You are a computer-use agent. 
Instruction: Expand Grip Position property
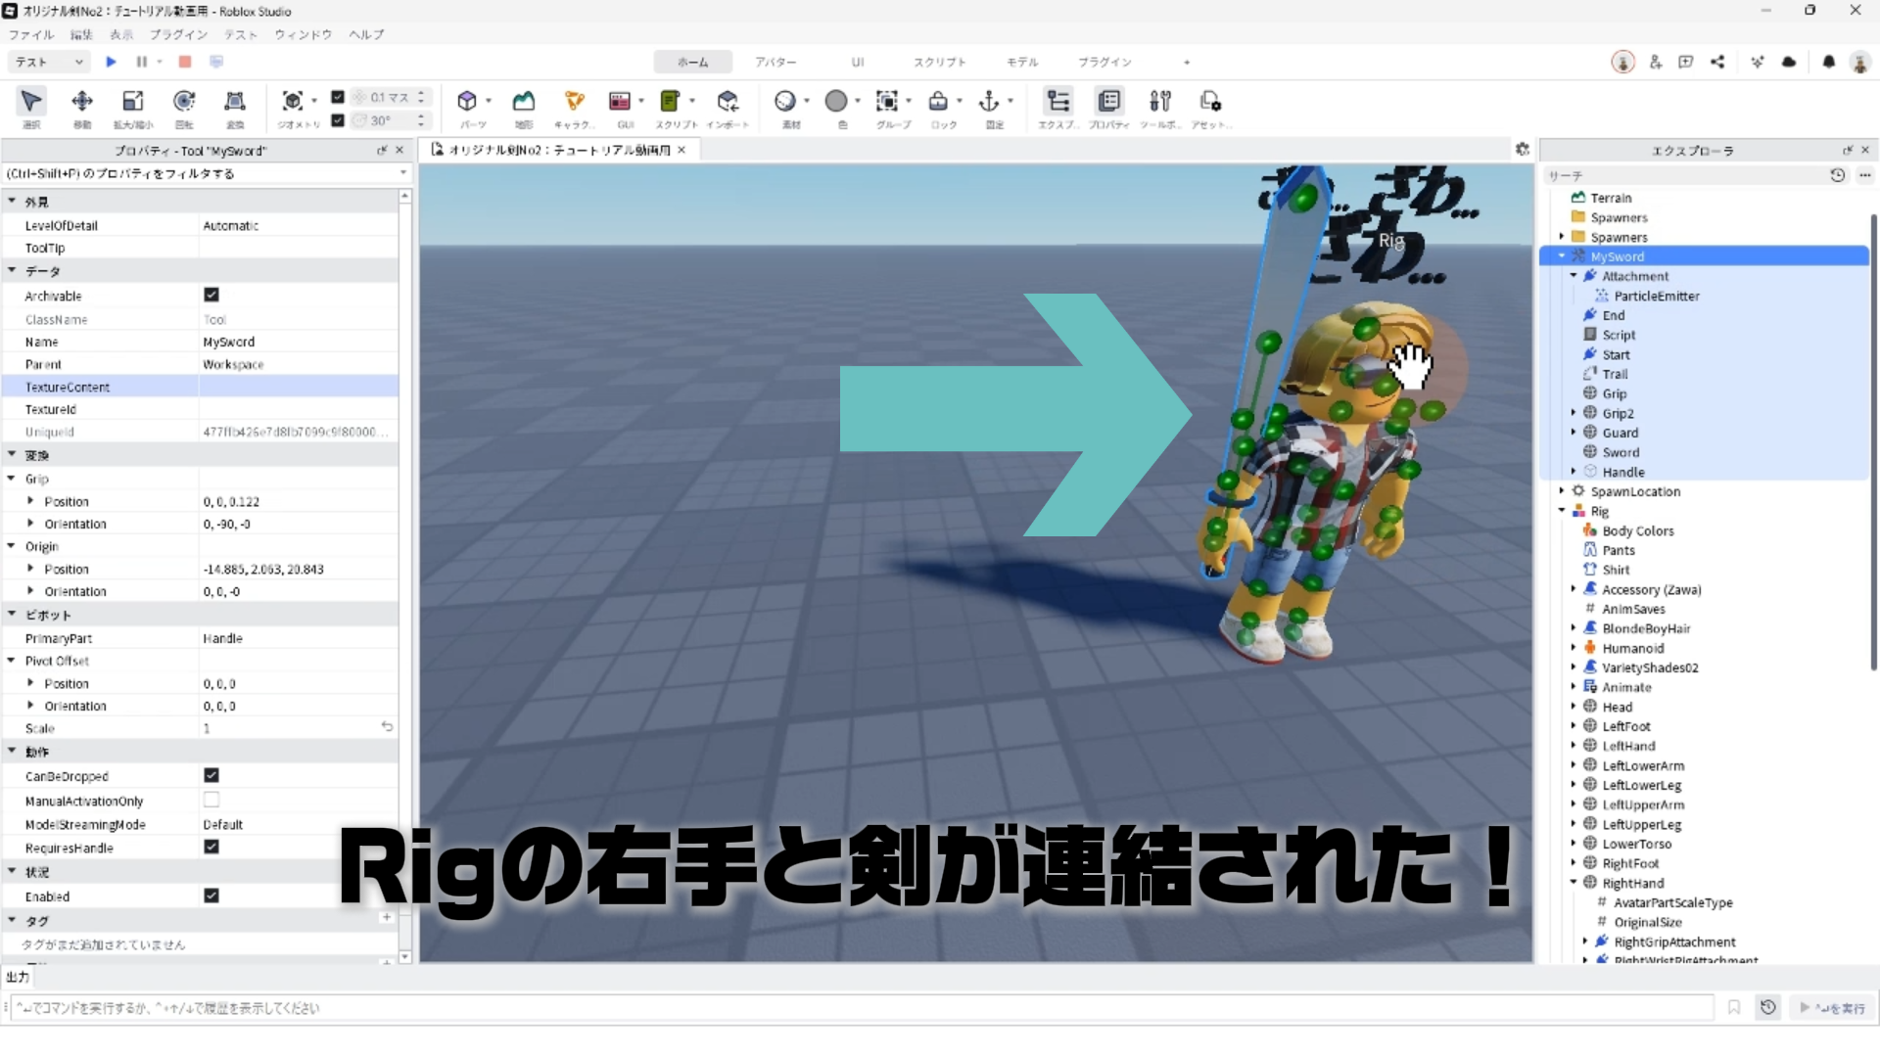pos(30,501)
